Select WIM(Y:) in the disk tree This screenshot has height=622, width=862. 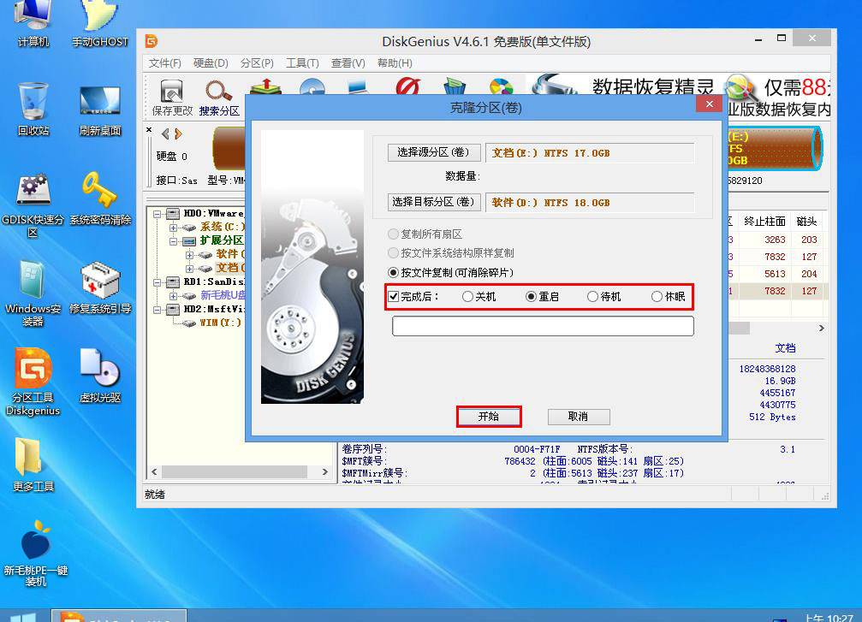click(220, 323)
